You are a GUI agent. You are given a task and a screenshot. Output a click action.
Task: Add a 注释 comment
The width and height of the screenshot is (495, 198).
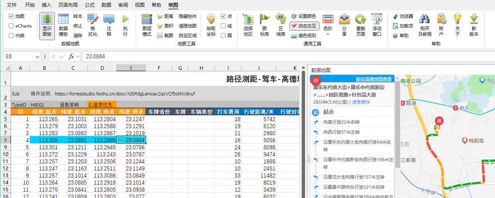tap(109, 26)
